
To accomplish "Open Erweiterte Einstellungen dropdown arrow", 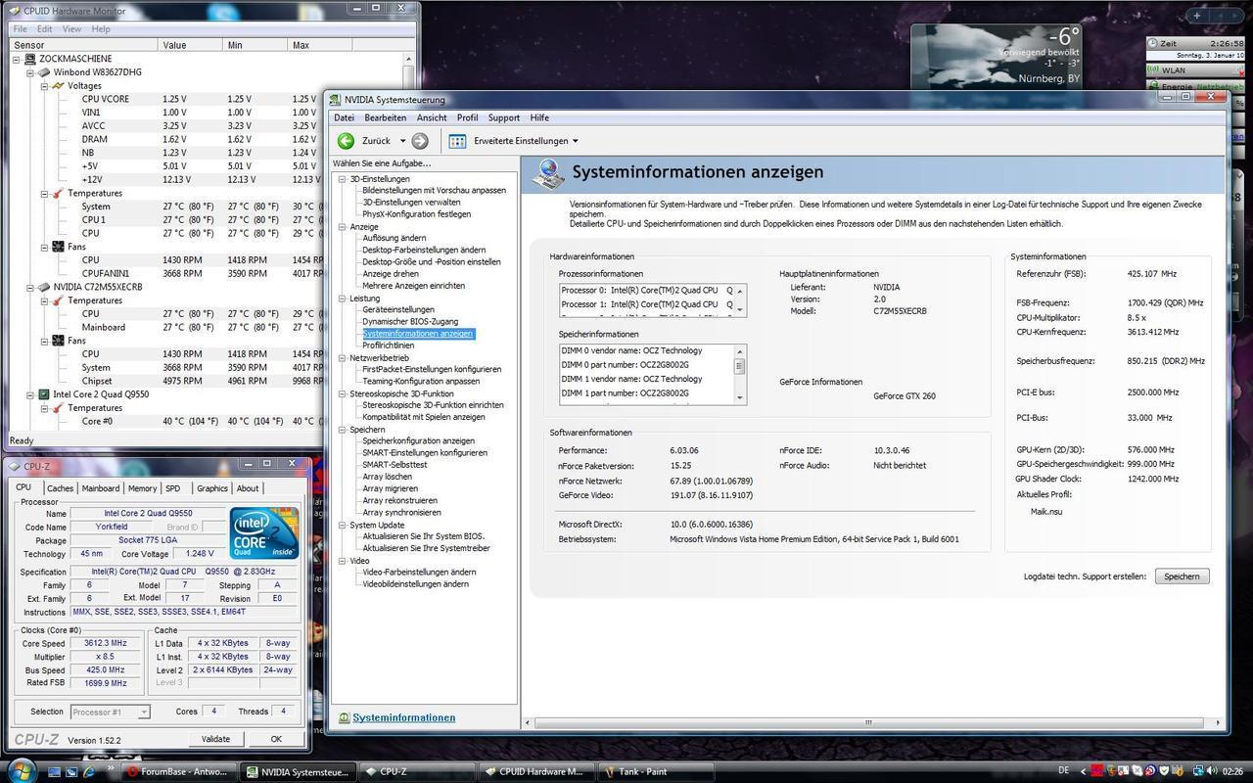I will [576, 141].
